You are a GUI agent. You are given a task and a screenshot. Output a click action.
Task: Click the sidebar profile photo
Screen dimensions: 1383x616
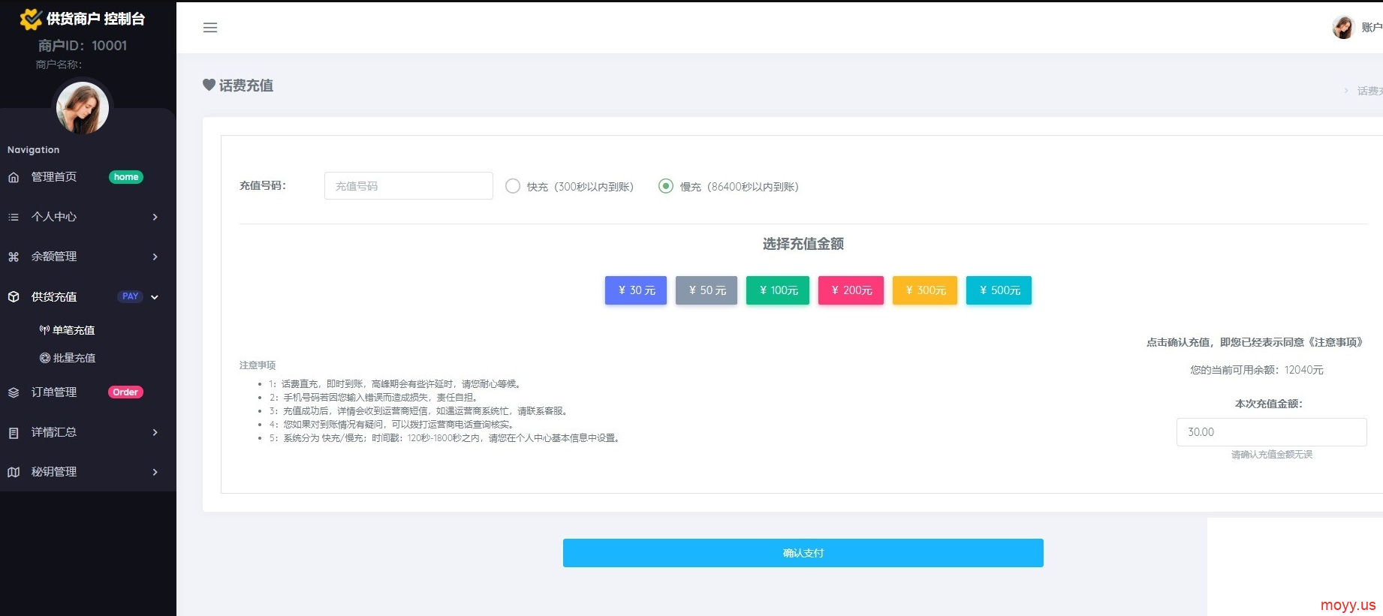(x=83, y=108)
